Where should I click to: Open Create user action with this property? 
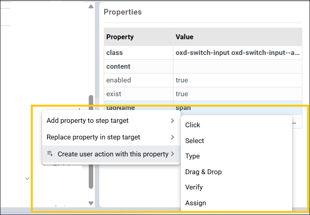113,154
